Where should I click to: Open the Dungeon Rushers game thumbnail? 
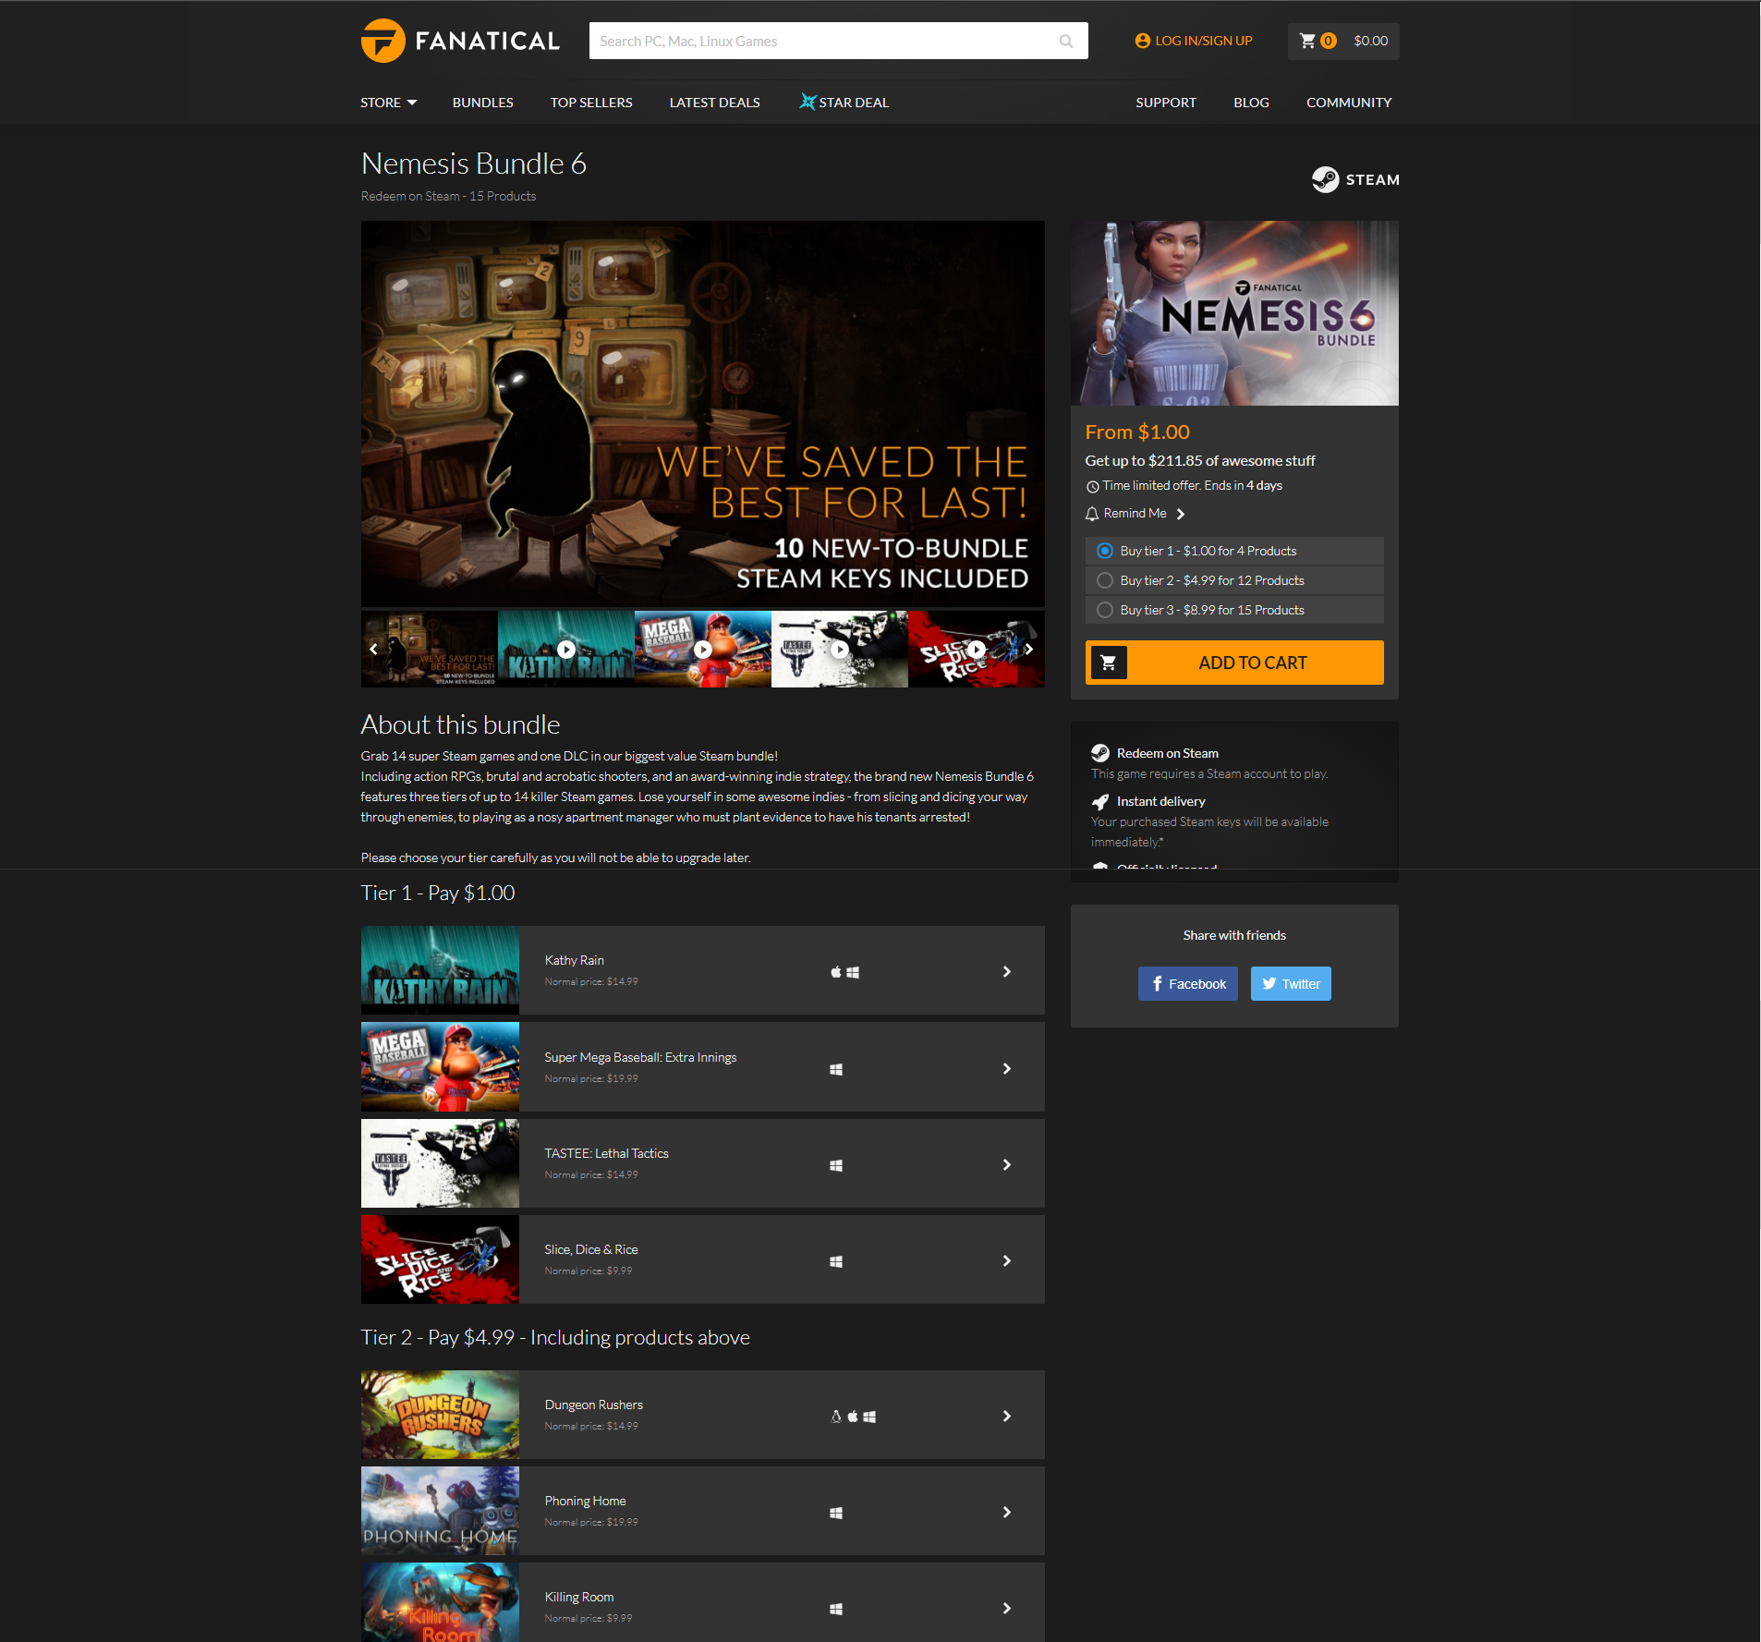(x=440, y=1415)
